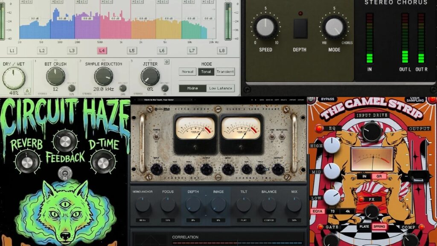437x246 pixels.
Task: Select the GR meter button
Action: [x=379, y=176]
